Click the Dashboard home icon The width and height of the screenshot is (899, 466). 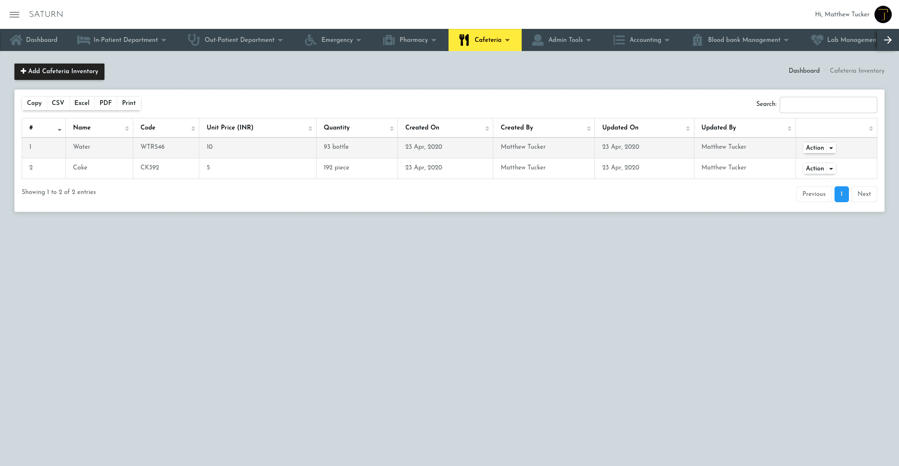(16, 39)
